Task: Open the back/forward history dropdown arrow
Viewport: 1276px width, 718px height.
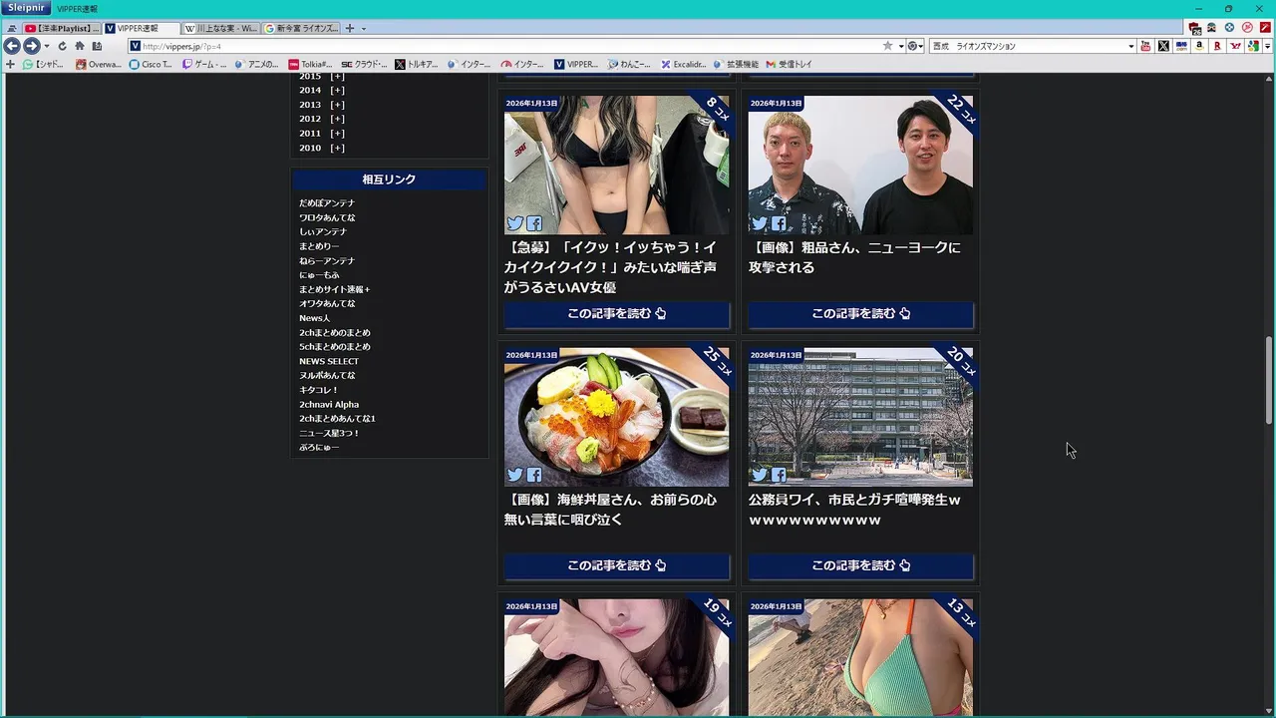Action: (47, 46)
